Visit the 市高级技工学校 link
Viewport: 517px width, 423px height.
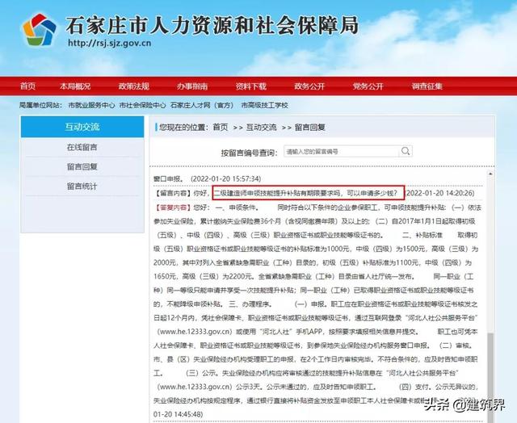pos(264,105)
